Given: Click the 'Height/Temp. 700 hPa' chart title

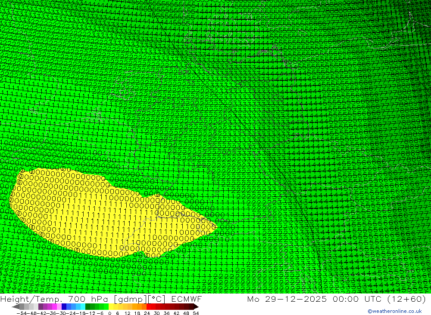Looking at the screenshot, I should point(55,299).
